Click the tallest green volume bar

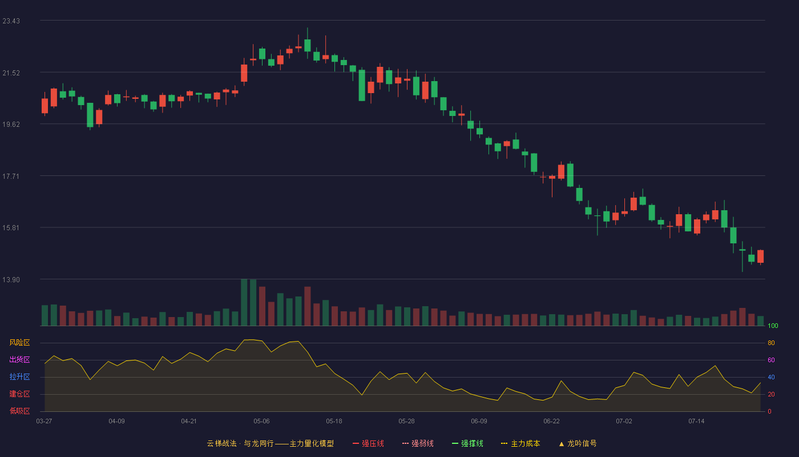pyautogui.click(x=244, y=302)
